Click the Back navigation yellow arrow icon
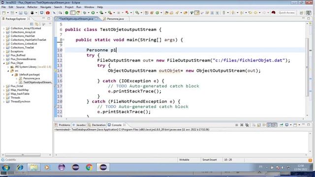Viewport: 315px width, 177px height. point(255,13)
